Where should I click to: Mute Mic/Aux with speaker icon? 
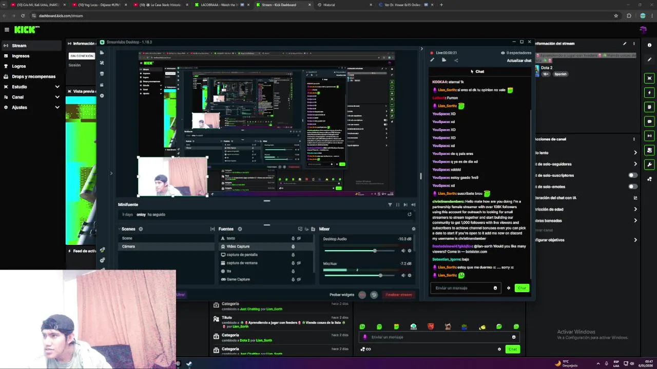pos(403,275)
